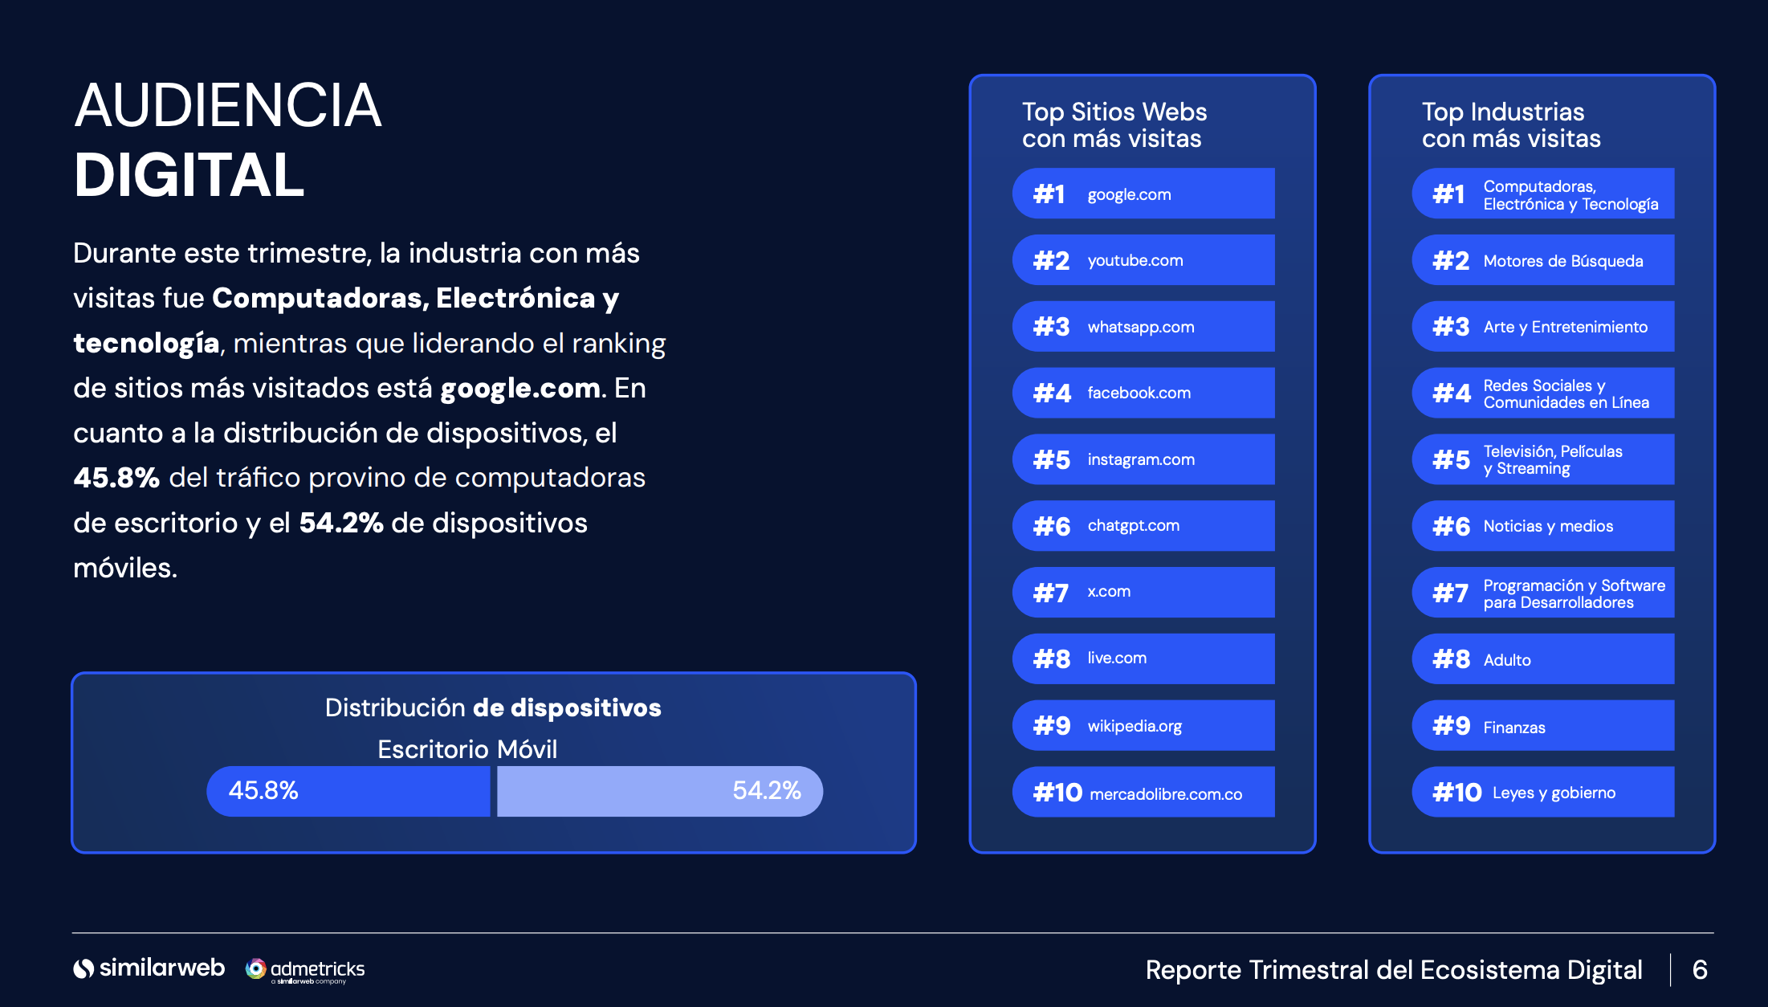The height and width of the screenshot is (1007, 1768).
Task: Select the #7 x.com row
Action: 1143,593
